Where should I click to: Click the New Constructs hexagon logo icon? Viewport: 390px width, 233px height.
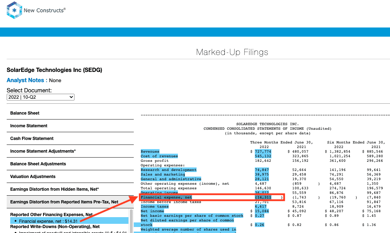(14, 10)
